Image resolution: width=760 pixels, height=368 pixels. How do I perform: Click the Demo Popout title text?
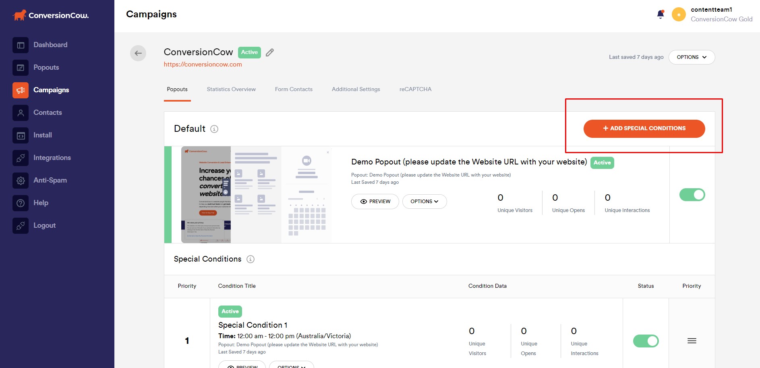coord(469,162)
